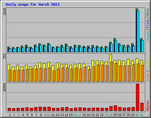
Task: Click day 2 on the x-axis
Action: [14, 115]
